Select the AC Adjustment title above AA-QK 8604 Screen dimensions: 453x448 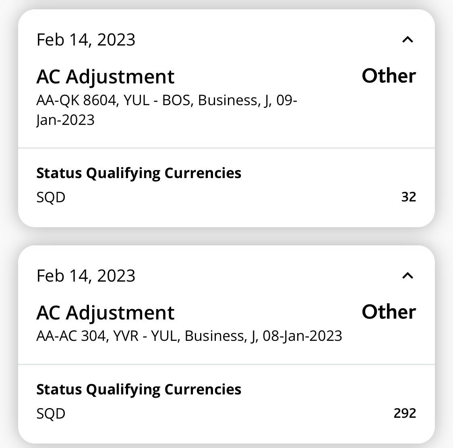105,77
